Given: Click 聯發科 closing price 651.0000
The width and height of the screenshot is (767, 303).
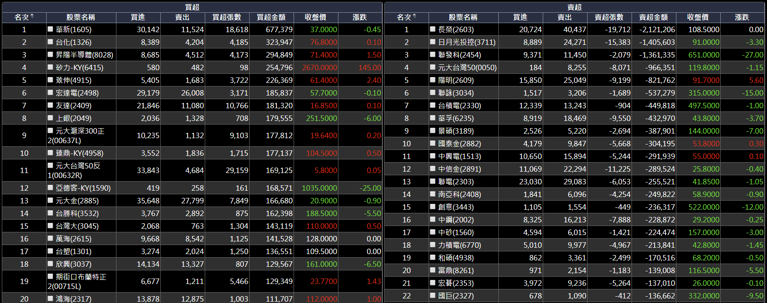Looking at the screenshot, I should point(704,55).
